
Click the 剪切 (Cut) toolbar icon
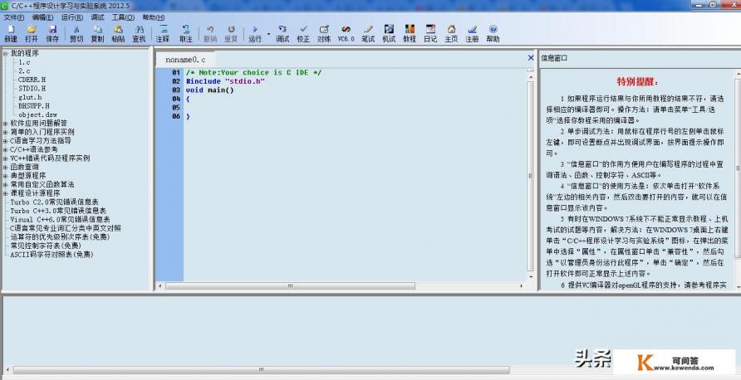(76, 32)
